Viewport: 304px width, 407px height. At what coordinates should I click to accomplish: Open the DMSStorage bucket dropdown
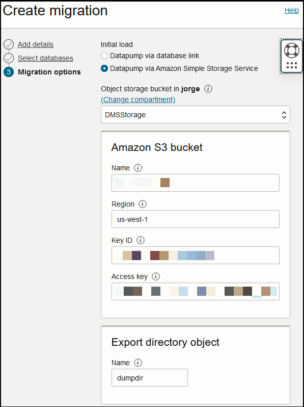tap(196, 114)
